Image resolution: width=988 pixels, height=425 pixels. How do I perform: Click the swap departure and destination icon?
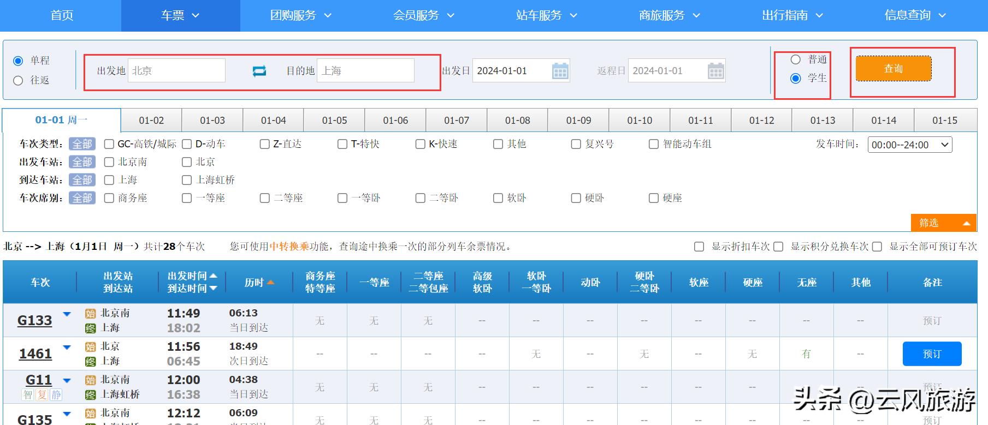(x=259, y=71)
